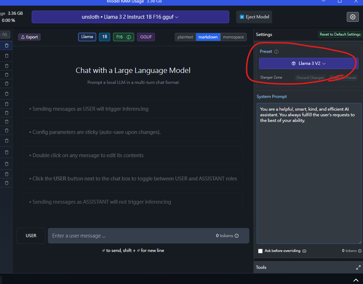Enable the Ask before overriding checkbox
The width and height of the screenshot is (363, 284).
[260, 251]
